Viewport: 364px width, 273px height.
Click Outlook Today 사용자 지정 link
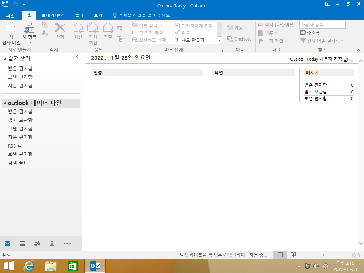tap(321, 59)
